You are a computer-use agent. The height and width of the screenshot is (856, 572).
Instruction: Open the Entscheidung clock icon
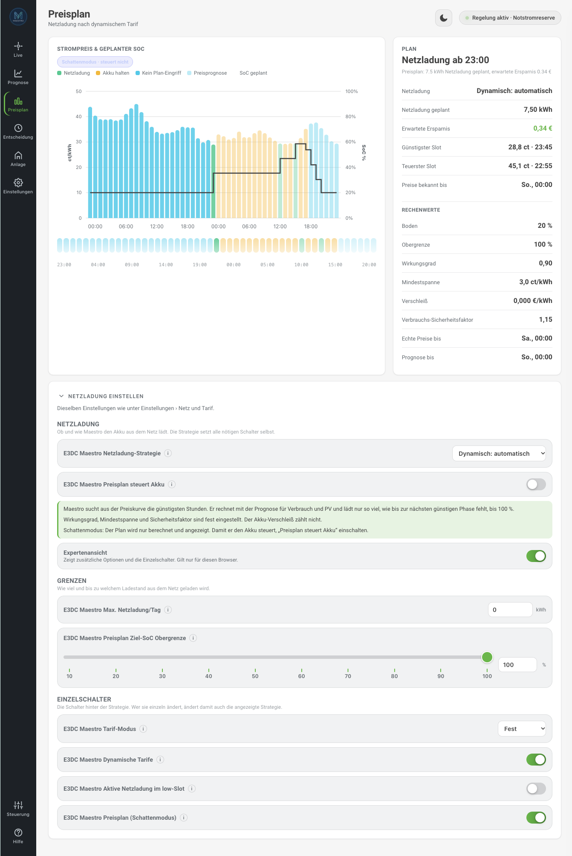point(18,128)
